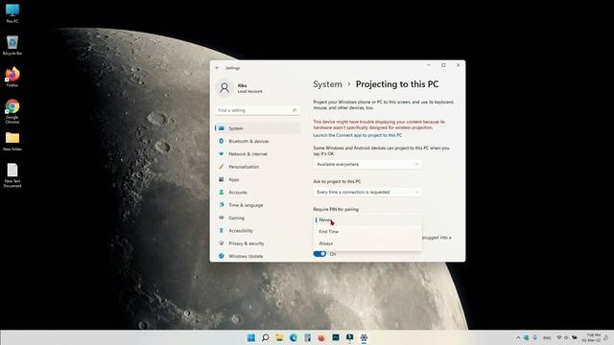
Task: Launch Firefox from the desktop shortcut
Action: coord(12,77)
